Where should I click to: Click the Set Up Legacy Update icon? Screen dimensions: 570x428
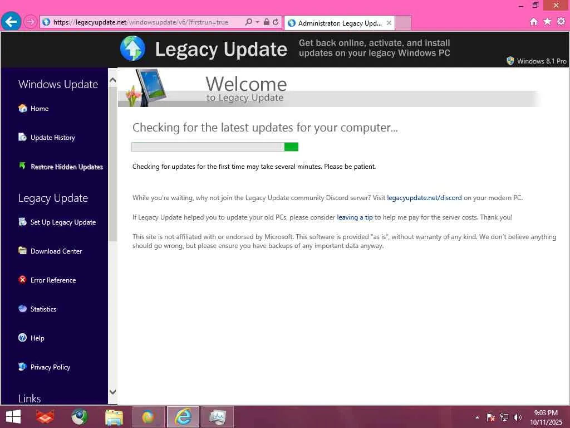click(x=22, y=222)
